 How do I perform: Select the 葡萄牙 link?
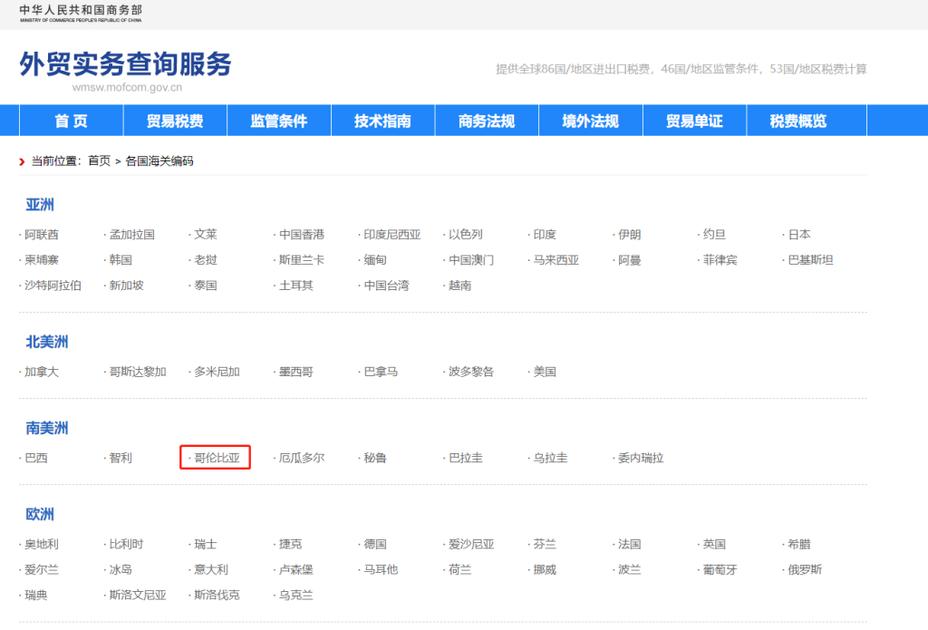point(720,569)
